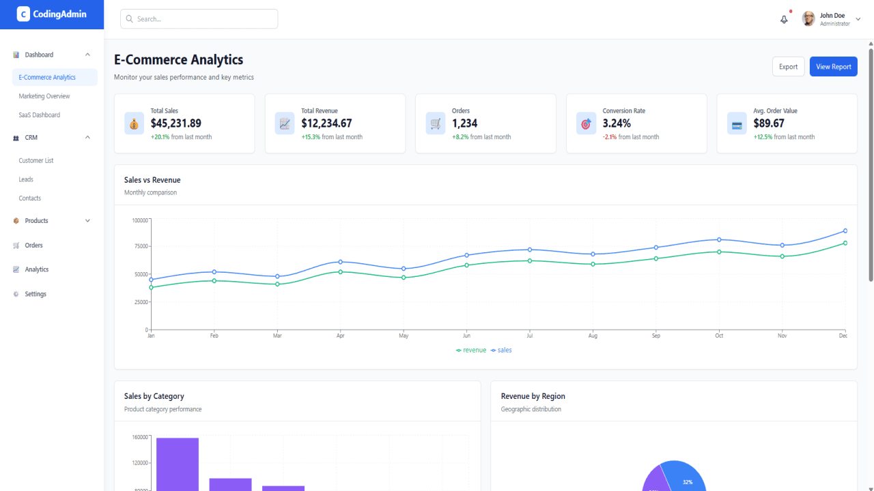Toggle the sales series in chart legend
Screen dimensions: 874x491
tap(501, 351)
